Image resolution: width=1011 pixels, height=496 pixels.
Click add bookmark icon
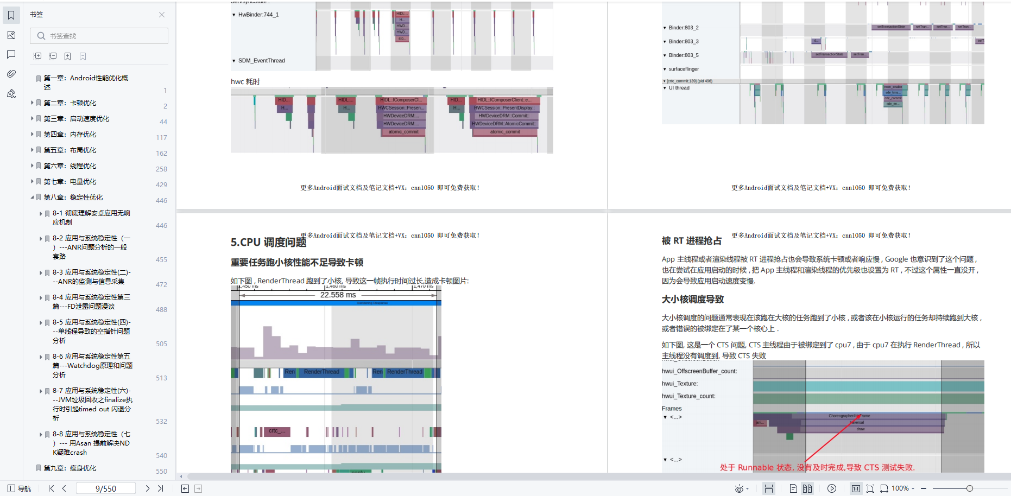pos(68,56)
